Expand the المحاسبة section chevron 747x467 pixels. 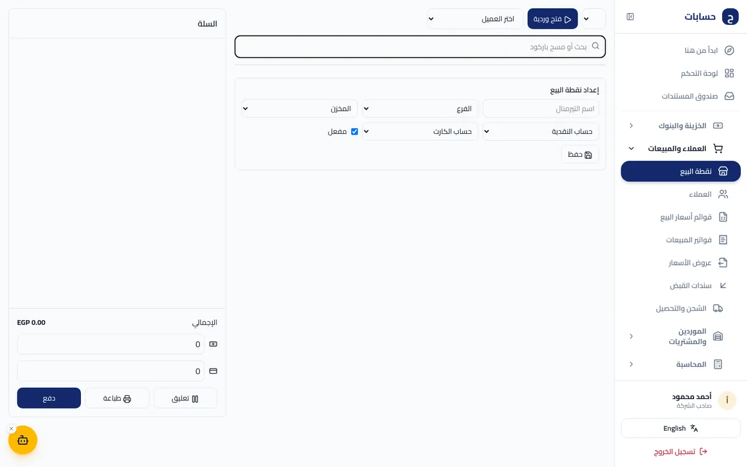(x=631, y=364)
